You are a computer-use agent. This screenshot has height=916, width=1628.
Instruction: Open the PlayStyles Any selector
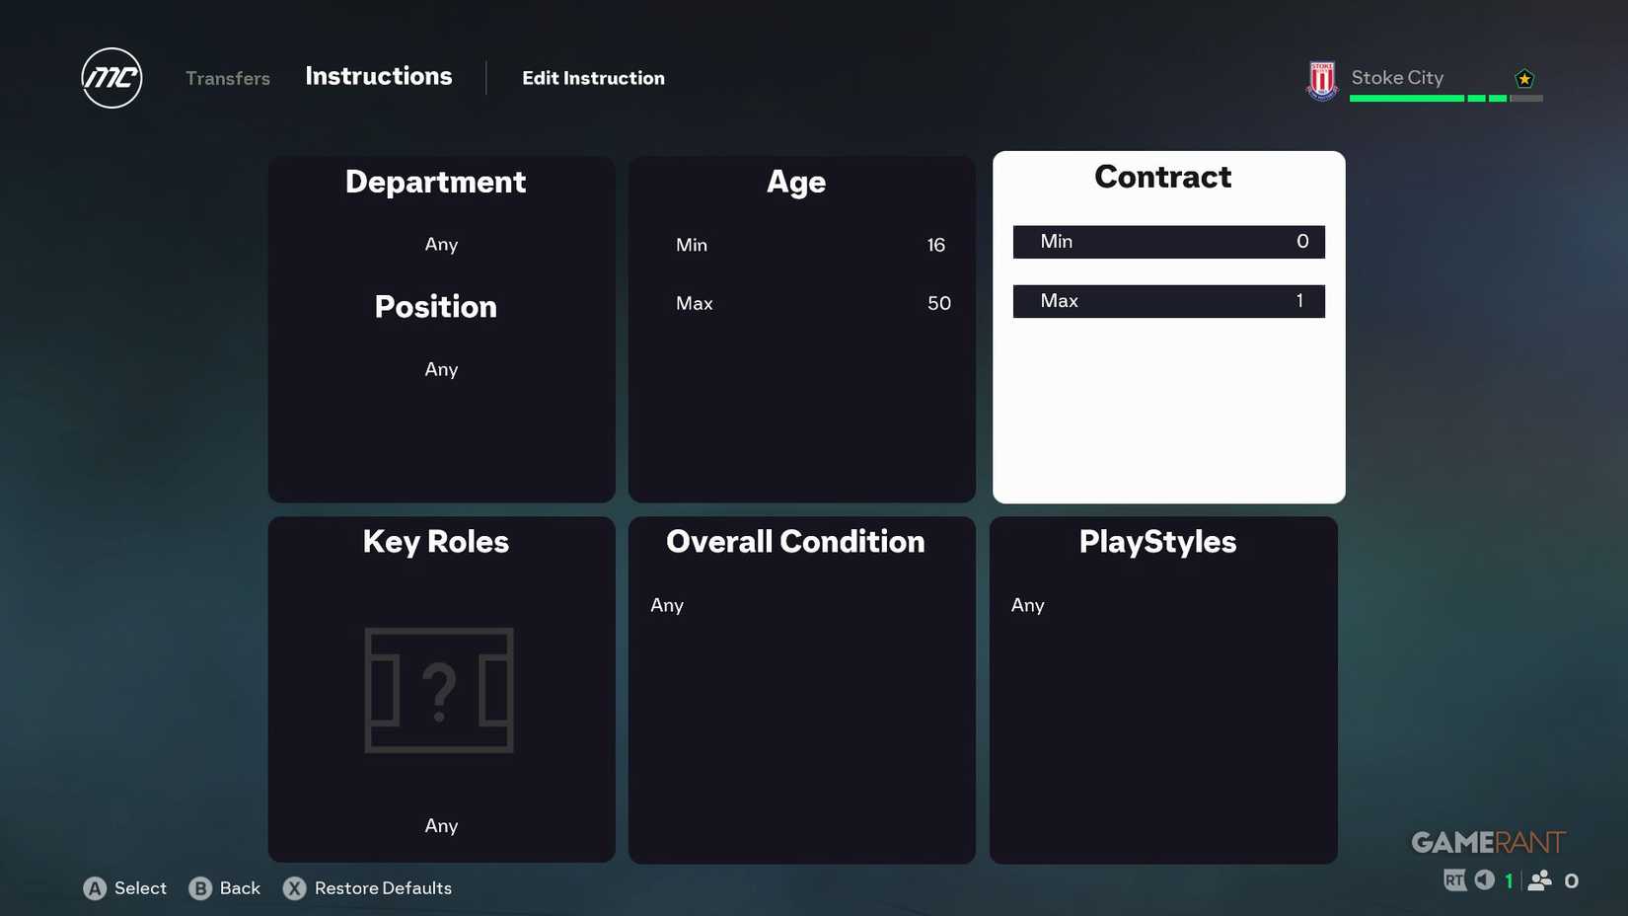1027,605
